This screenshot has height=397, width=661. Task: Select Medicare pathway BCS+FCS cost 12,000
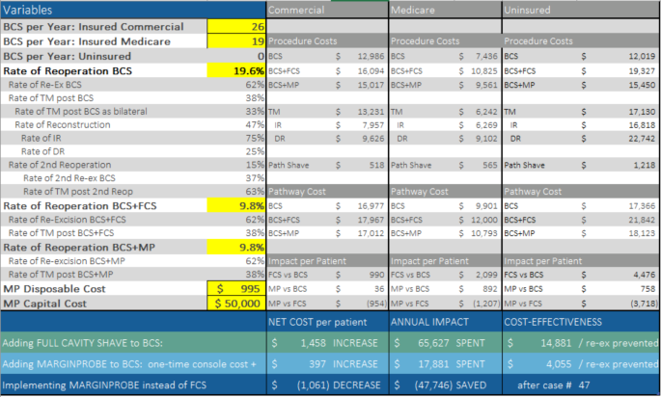(x=484, y=220)
